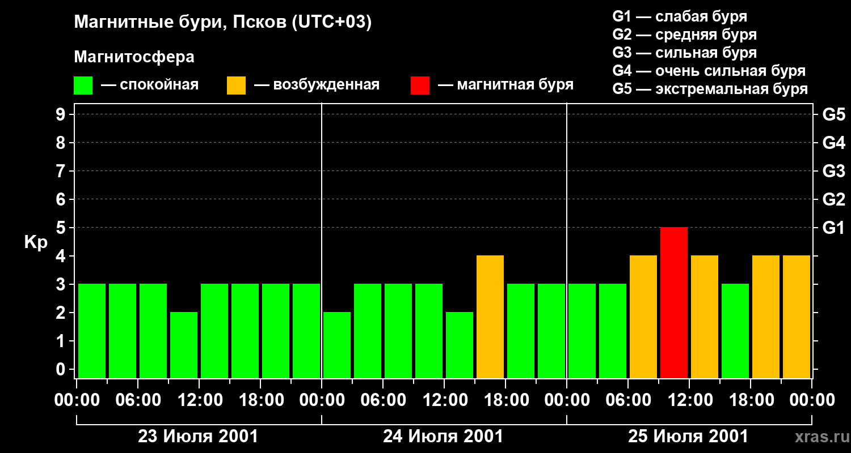The width and height of the screenshot is (851, 453).
Task: Click 'G4 — очень сильная буря' legend line
Action: pyautogui.click(x=709, y=71)
